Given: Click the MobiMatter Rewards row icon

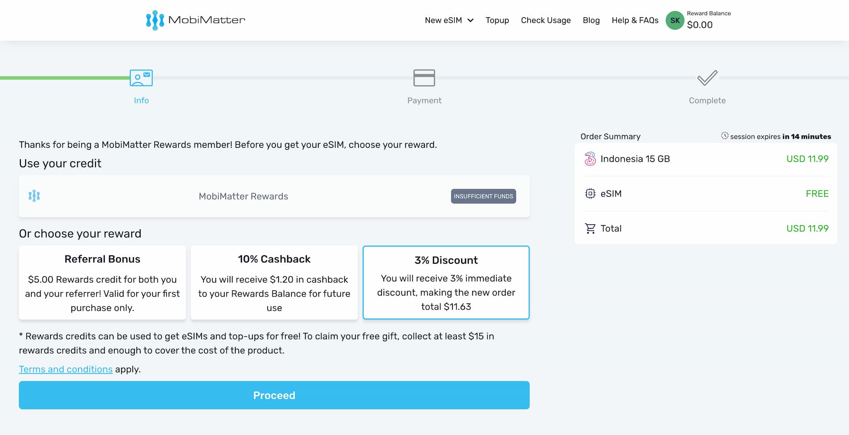Looking at the screenshot, I should pos(34,196).
